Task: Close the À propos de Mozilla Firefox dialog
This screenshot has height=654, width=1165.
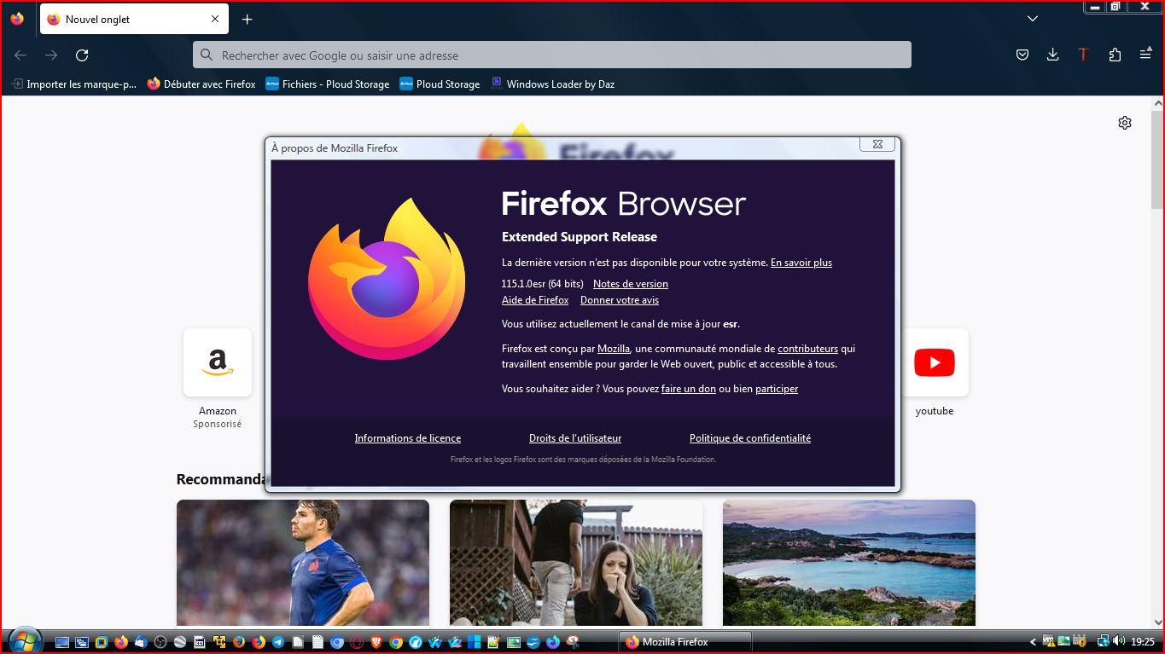Action: tap(877, 144)
